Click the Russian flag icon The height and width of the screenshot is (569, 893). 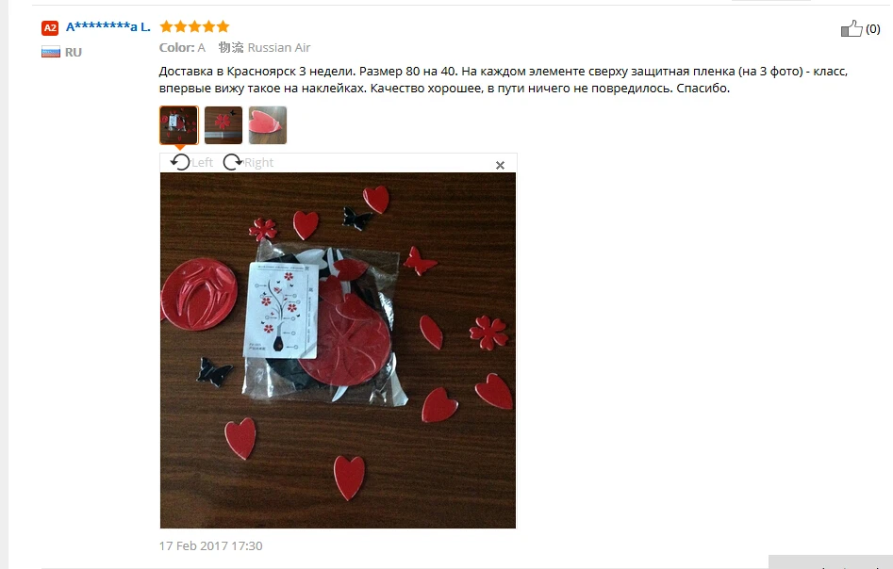pyautogui.click(x=51, y=52)
